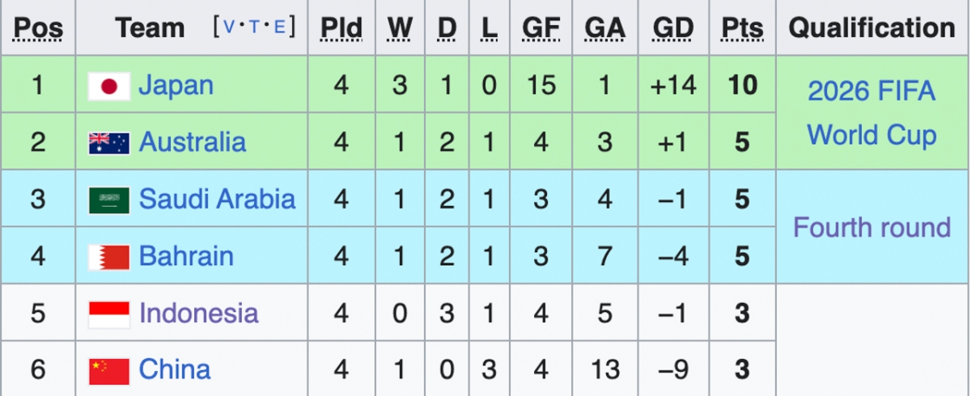Click the China flag icon
Screen dimensions: 971x396
109,370
